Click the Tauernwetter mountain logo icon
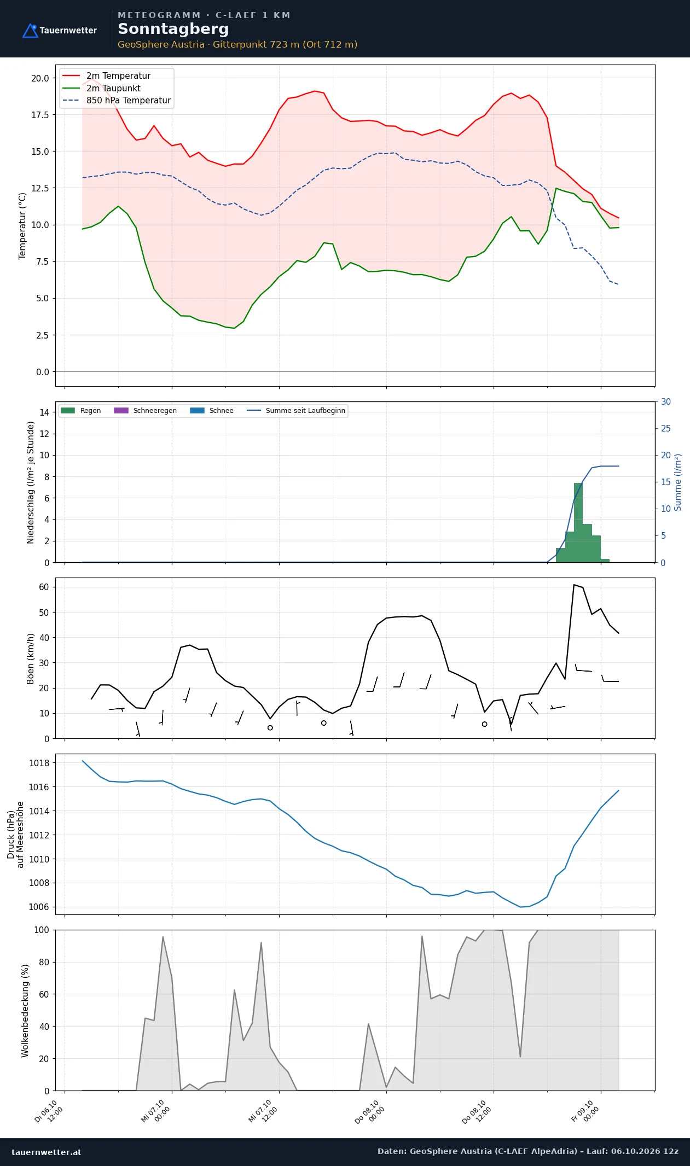690x1166 pixels. 30,31
